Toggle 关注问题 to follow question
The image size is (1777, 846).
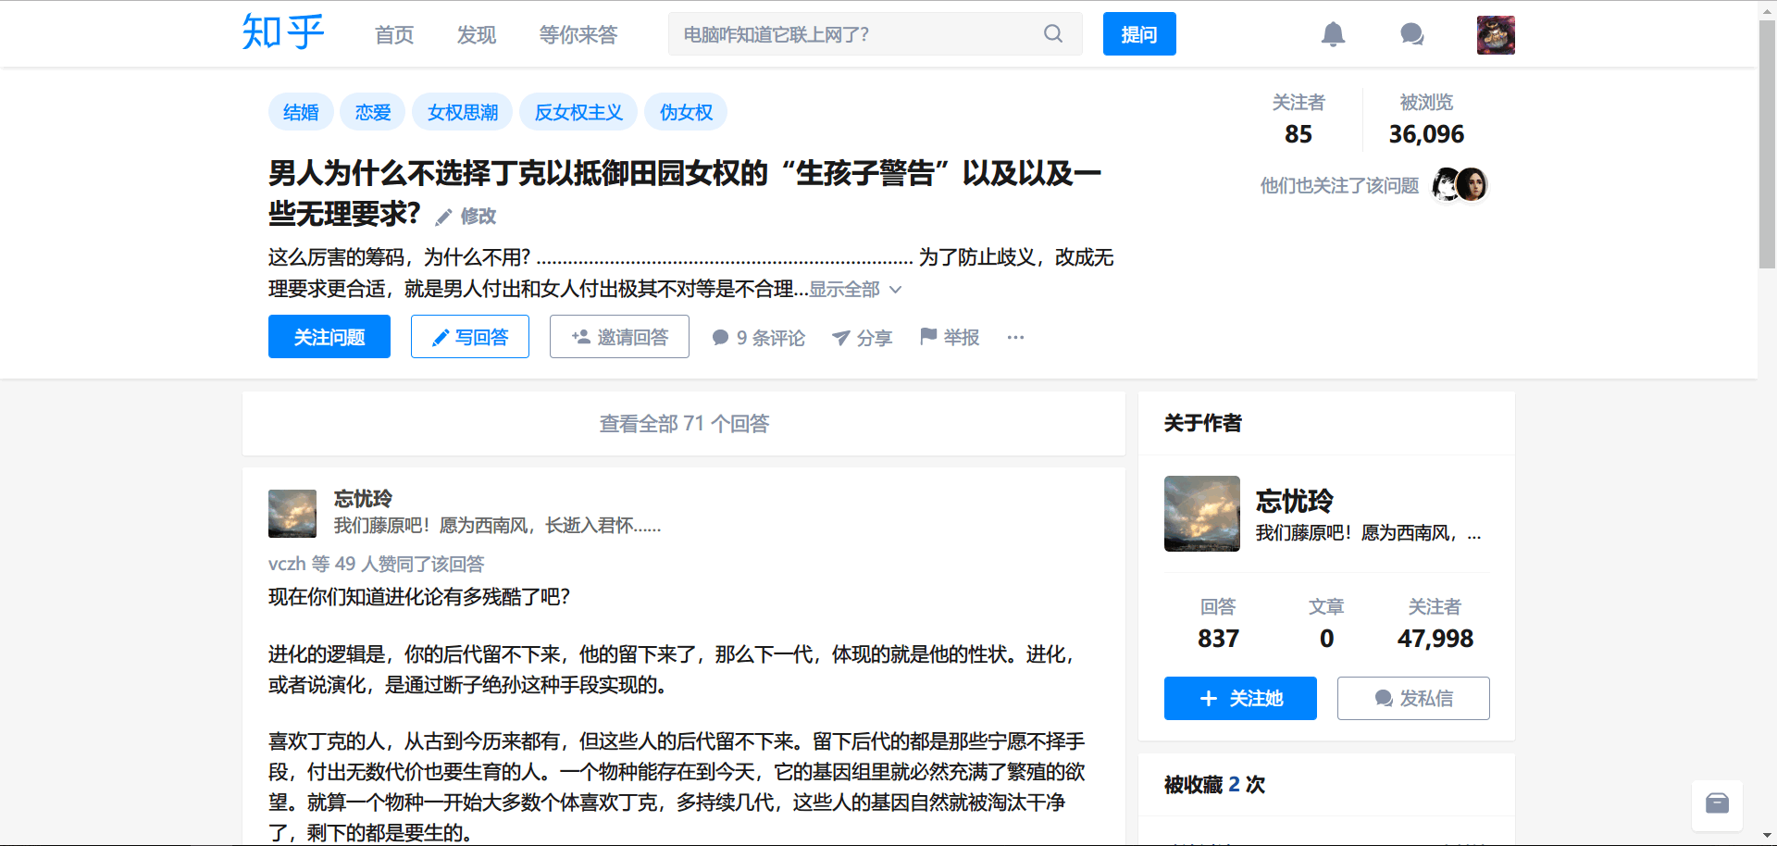click(329, 337)
